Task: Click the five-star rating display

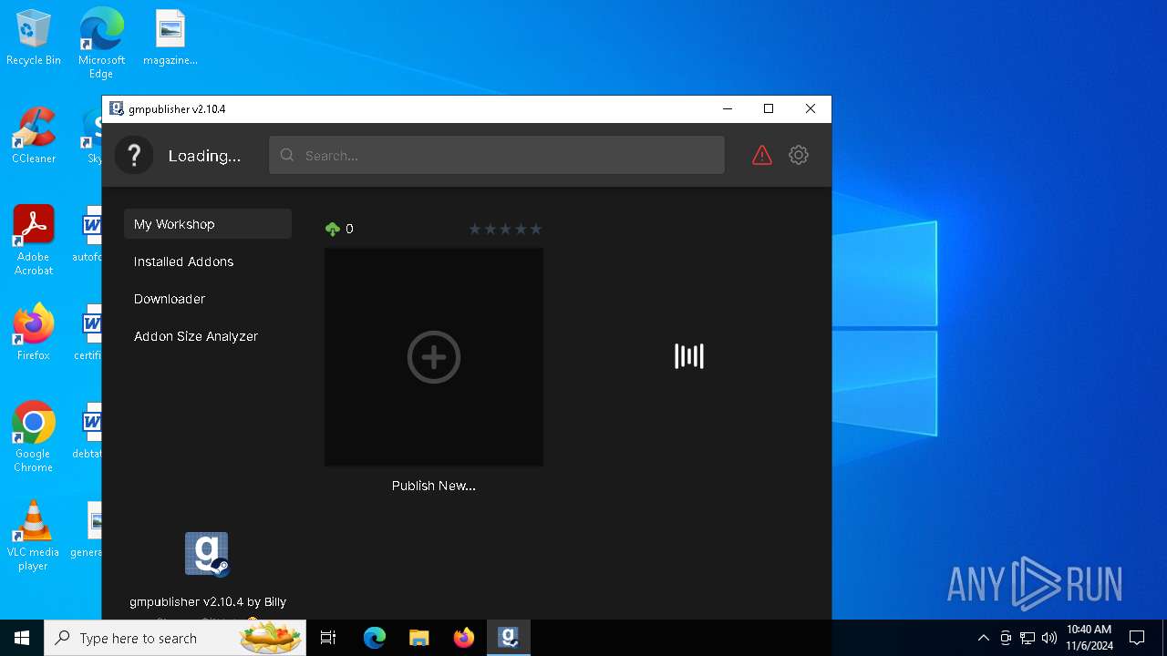Action: (x=505, y=229)
